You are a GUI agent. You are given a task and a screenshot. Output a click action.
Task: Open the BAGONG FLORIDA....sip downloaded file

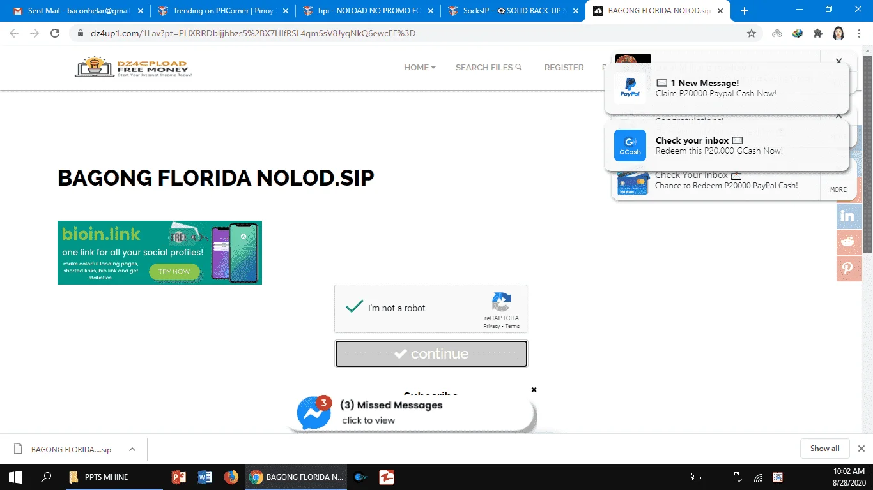pos(70,449)
